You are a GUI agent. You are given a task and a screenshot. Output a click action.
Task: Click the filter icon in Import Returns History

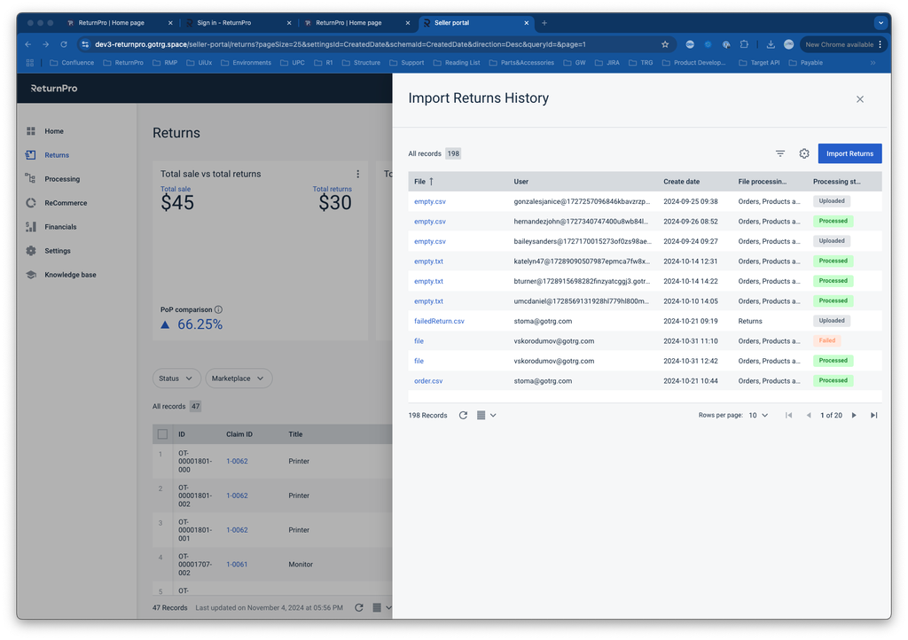pyautogui.click(x=780, y=153)
